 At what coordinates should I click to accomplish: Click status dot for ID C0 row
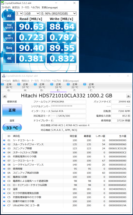(4, 181)
